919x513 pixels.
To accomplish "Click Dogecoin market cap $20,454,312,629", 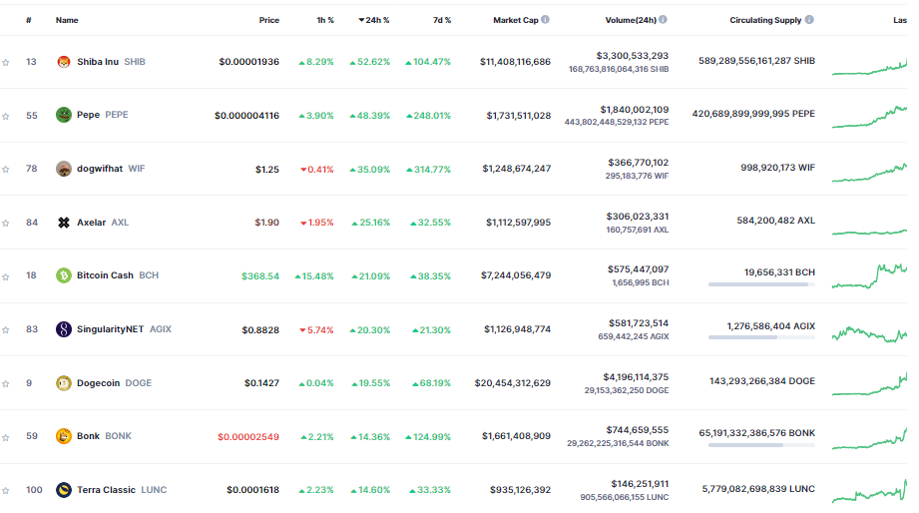I will [x=513, y=383].
